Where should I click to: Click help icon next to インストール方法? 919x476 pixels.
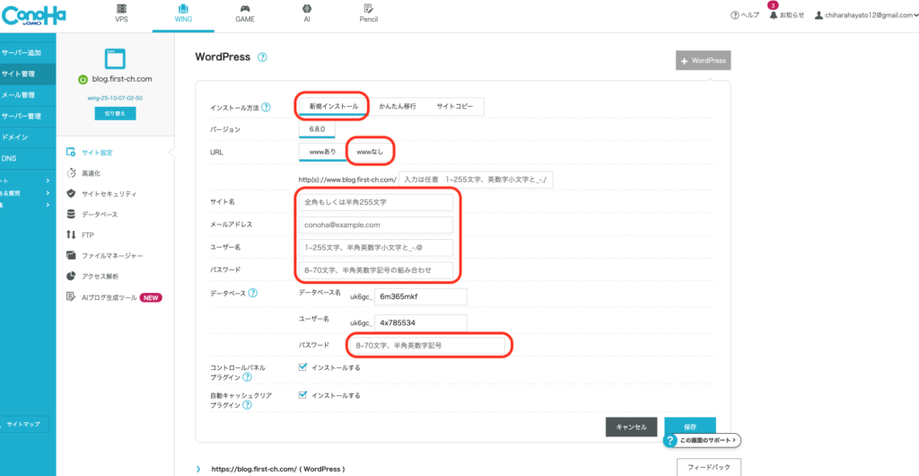tap(266, 107)
